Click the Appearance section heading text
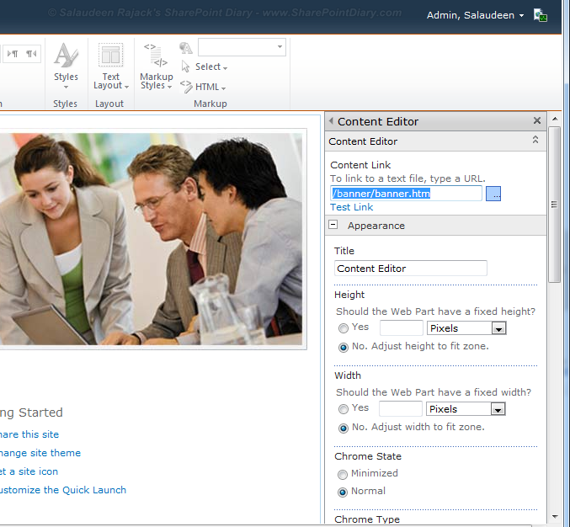Viewport: 570px width, 527px height. click(376, 226)
